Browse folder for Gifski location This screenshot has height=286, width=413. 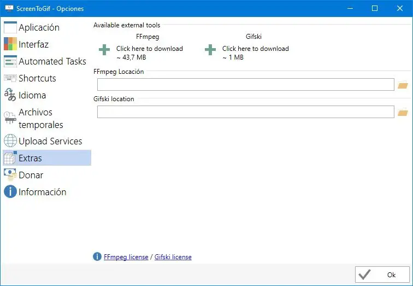point(403,112)
